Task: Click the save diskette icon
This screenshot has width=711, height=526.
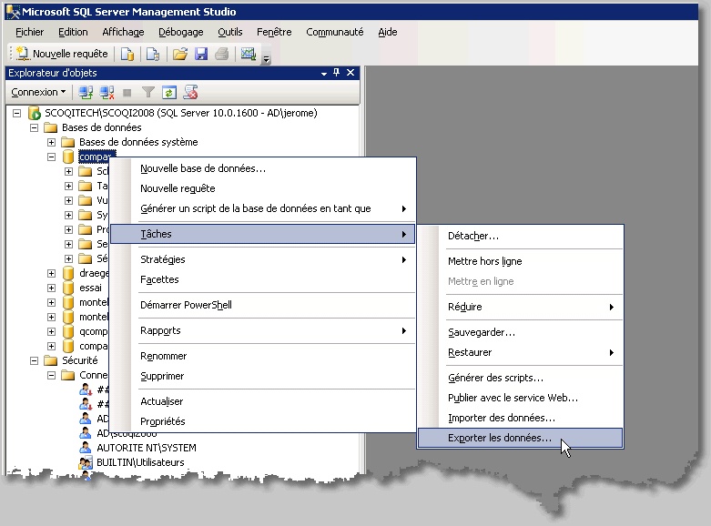Action: (x=201, y=55)
